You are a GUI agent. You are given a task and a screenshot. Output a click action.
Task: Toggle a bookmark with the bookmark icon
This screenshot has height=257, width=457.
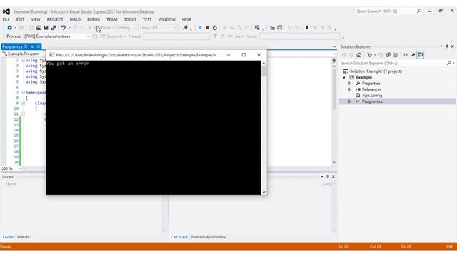point(307,27)
